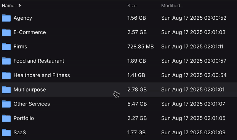Open the Agency folder name

[x=23, y=18]
